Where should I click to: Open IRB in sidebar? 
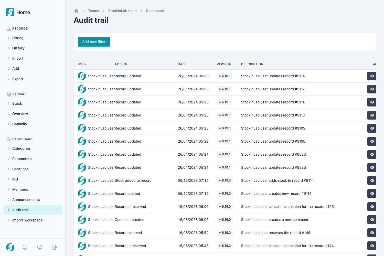pos(33,179)
